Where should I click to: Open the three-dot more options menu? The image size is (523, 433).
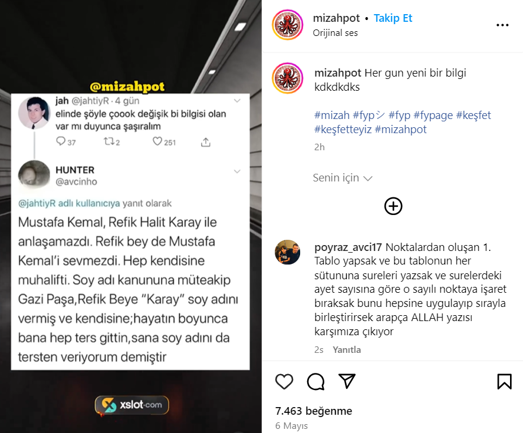click(502, 25)
